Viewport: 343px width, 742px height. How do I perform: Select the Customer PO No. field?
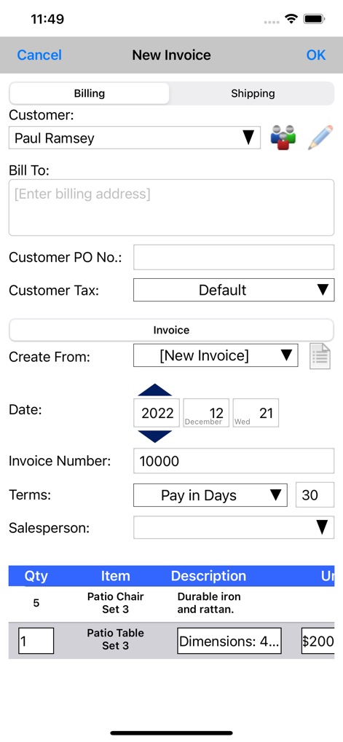tap(234, 257)
